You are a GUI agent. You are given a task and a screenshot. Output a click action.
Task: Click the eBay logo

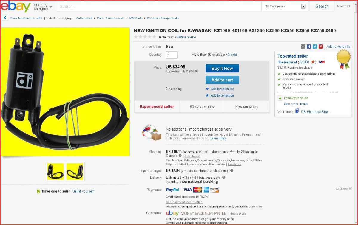pyautogui.click(x=16, y=6)
